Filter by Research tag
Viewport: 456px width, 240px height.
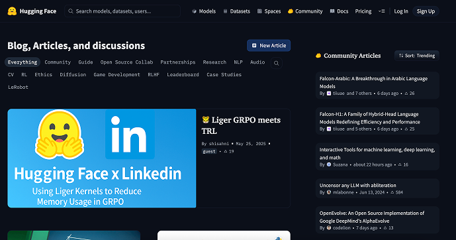[x=214, y=62]
